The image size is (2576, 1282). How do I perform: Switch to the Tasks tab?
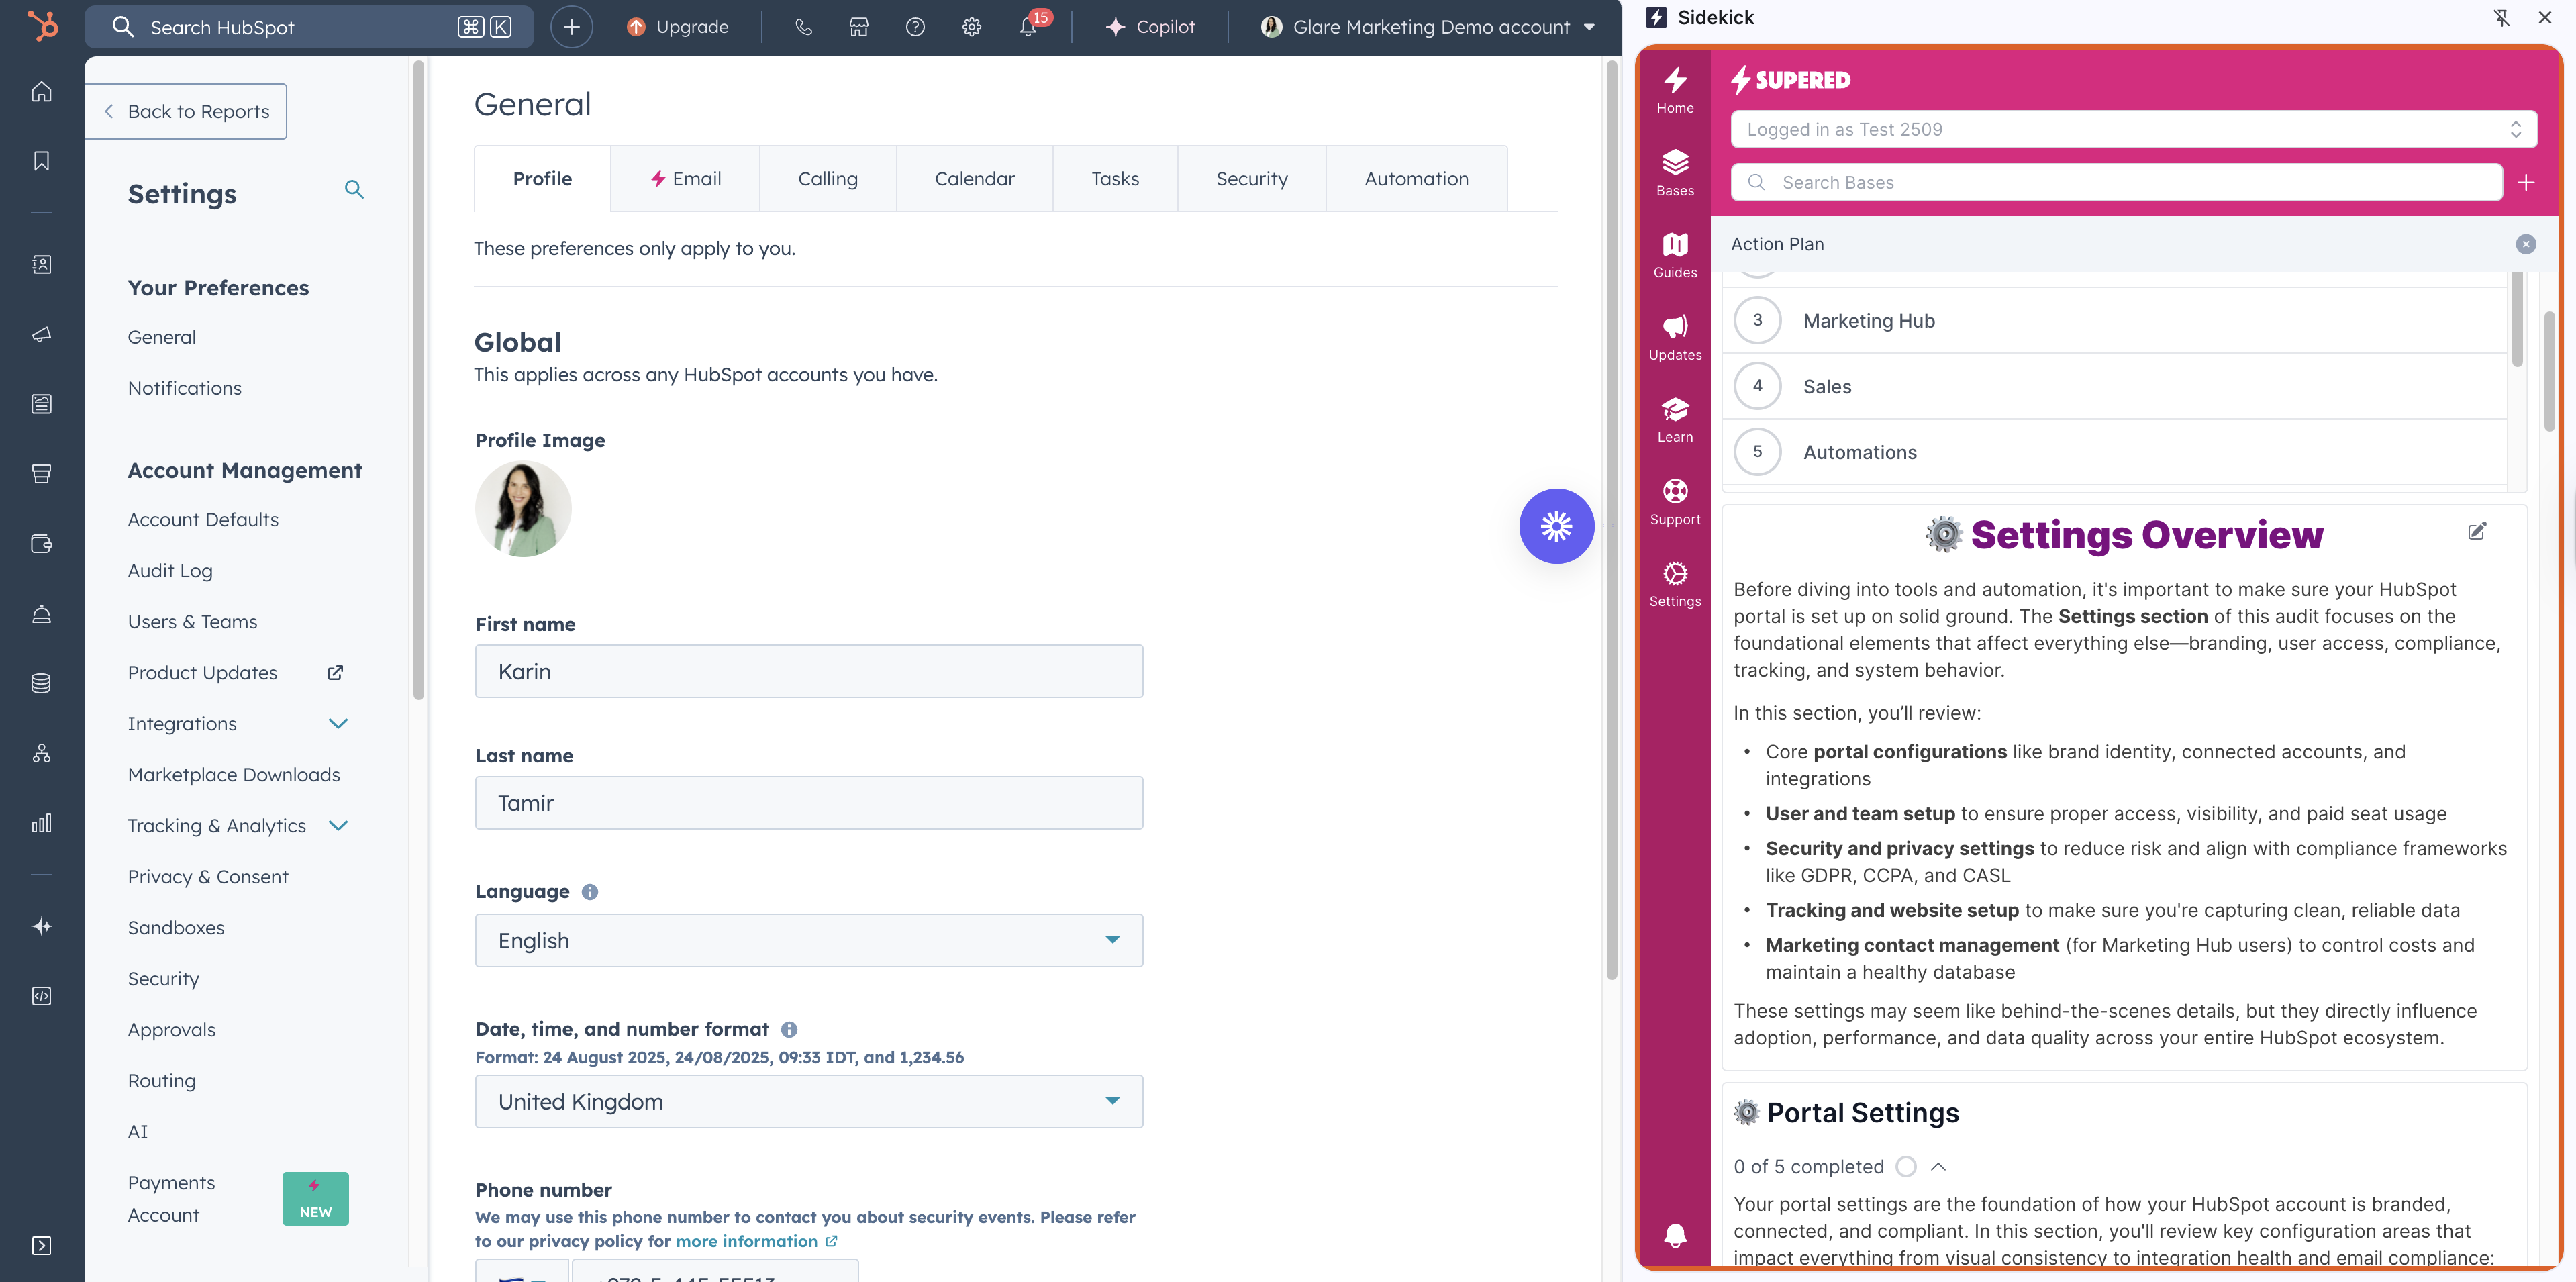point(1115,178)
